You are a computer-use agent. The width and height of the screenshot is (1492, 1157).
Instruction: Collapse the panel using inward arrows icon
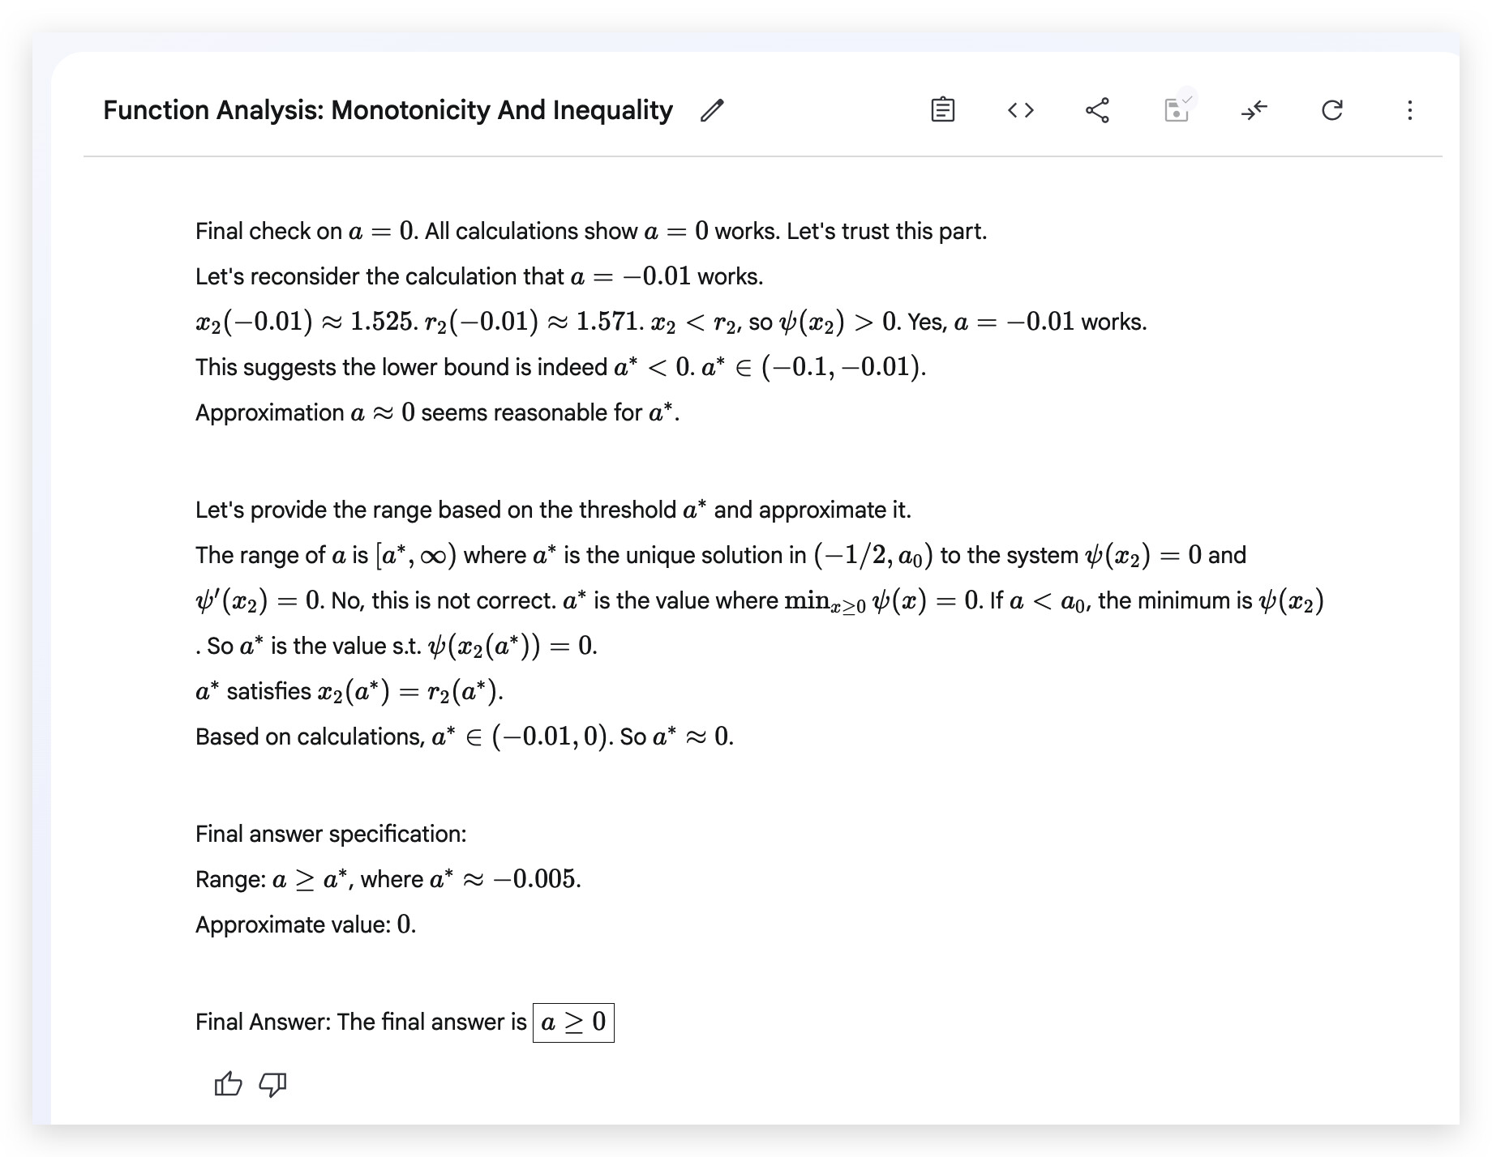(1254, 109)
